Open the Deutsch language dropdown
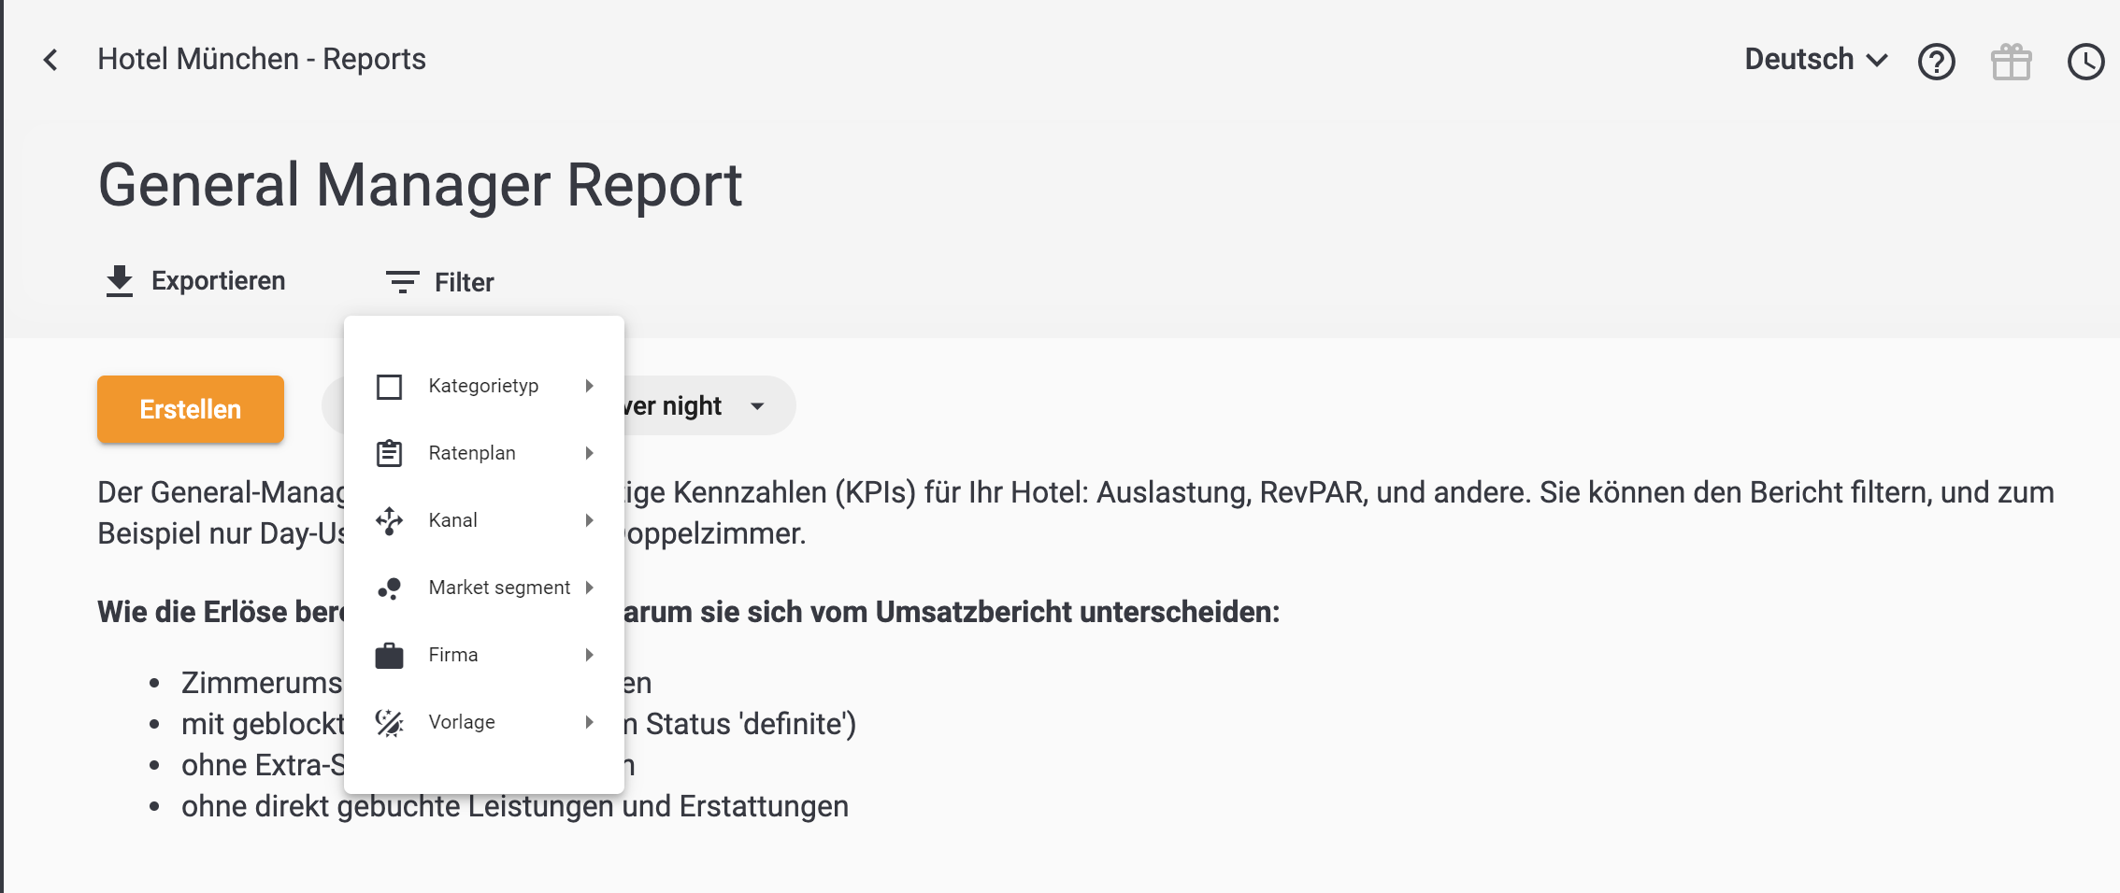The width and height of the screenshot is (2120, 893). pos(1815,60)
